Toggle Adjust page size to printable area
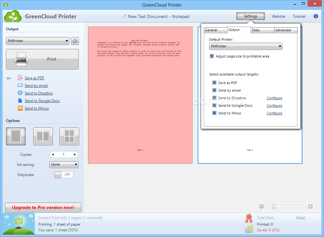 (x=212, y=56)
